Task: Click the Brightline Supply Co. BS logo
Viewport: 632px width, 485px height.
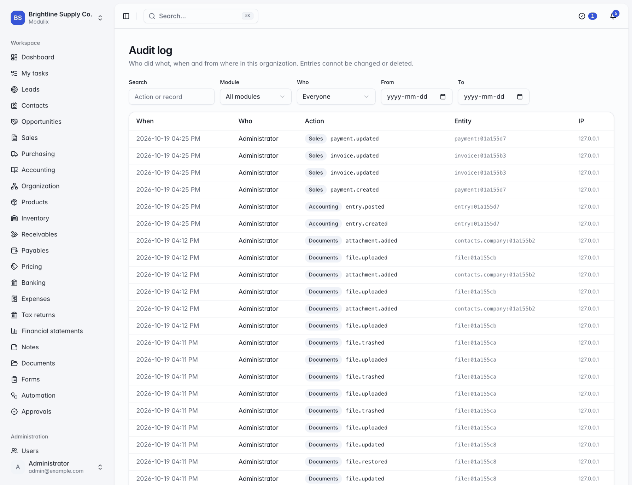Action: pyautogui.click(x=18, y=18)
